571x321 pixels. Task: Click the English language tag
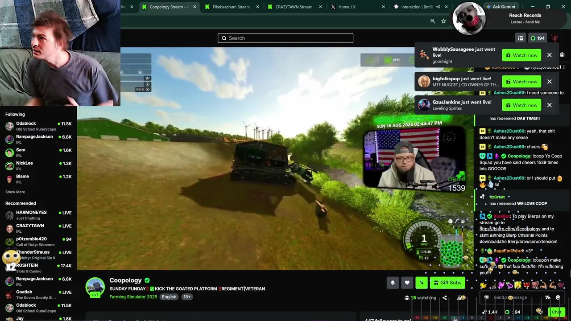[x=169, y=297]
